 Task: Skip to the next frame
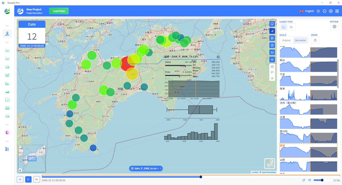coord(37,179)
